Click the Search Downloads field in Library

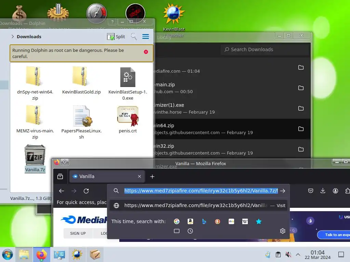point(265,49)
